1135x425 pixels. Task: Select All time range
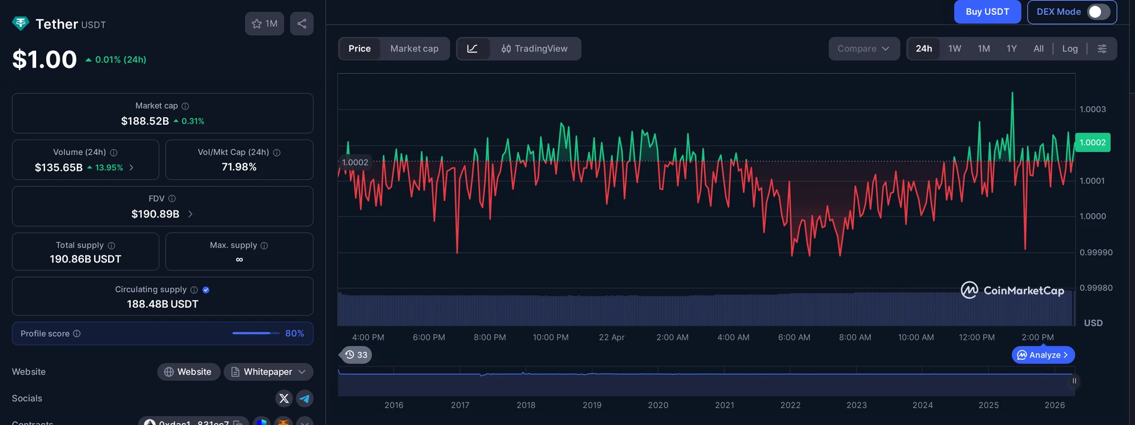1039,48
